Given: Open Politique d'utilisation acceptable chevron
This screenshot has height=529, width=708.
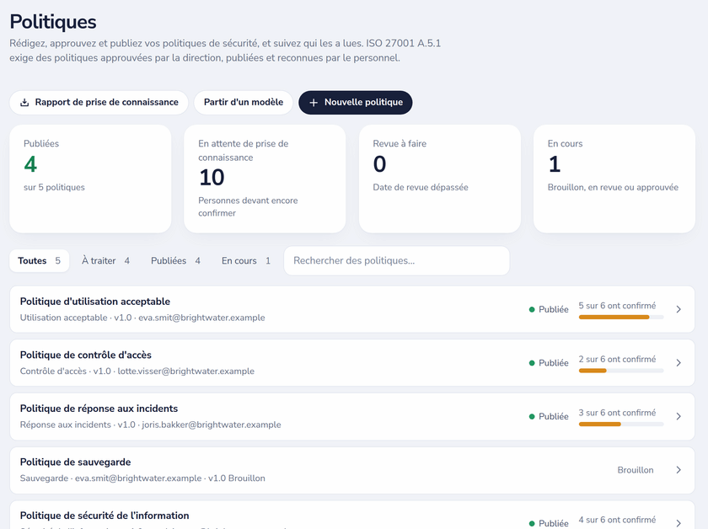Looking at the screenshot, I should (678, 309).
